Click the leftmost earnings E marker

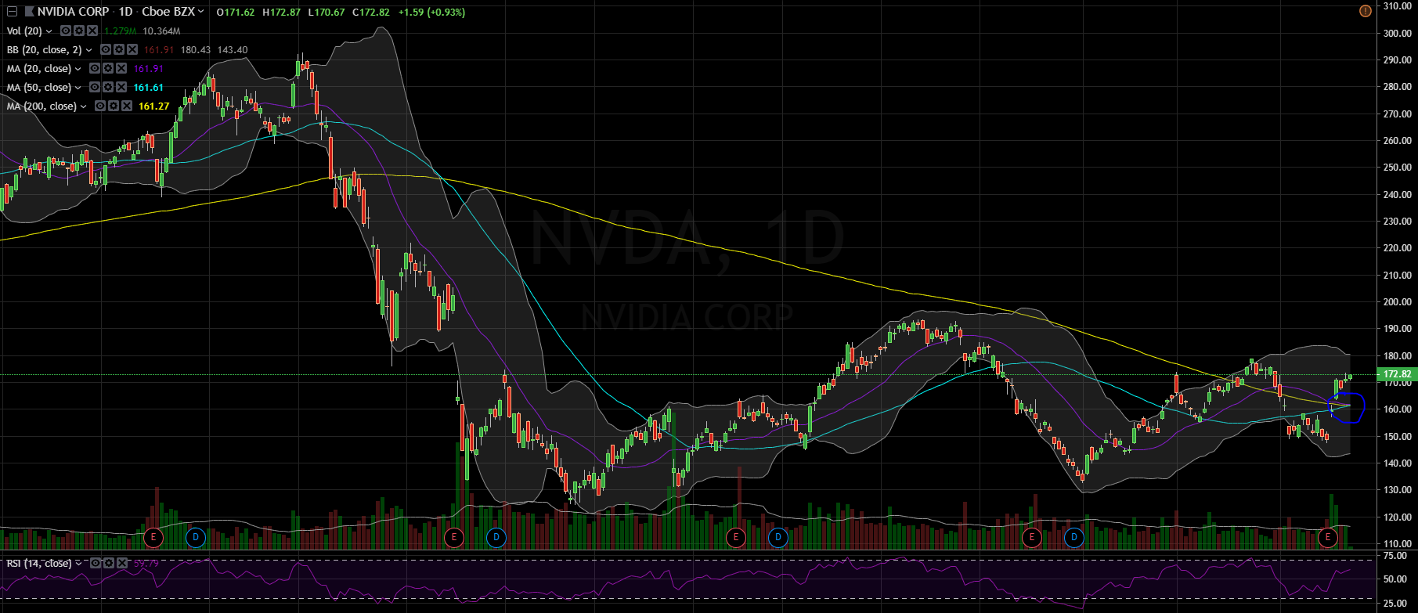[153, 537]
